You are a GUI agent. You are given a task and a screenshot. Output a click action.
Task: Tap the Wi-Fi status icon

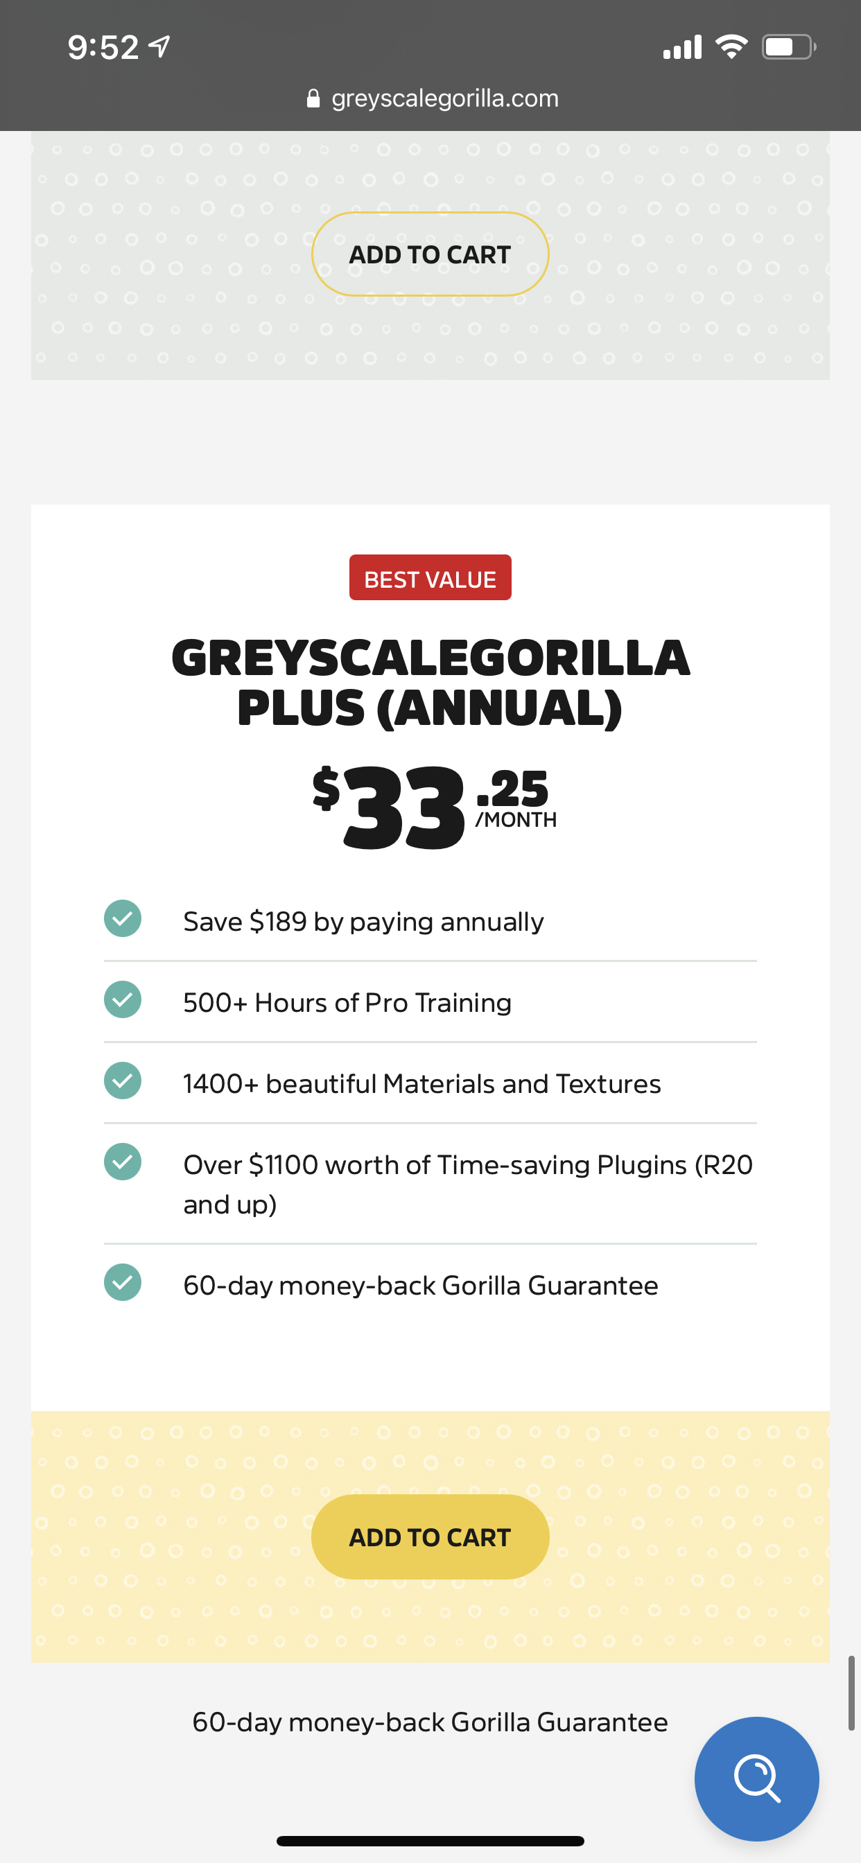731,47
